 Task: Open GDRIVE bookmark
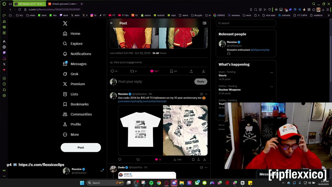(x=219, y=15)
